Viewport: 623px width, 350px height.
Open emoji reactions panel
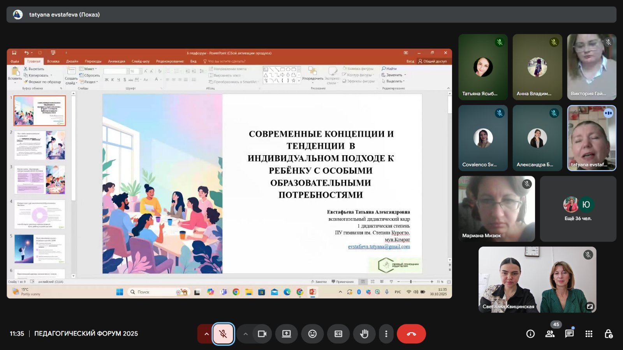coord(312,334)
